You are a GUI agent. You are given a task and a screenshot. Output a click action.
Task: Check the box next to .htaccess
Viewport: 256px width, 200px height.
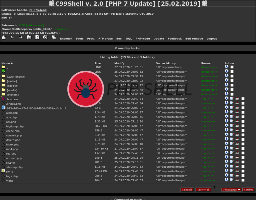click(x=243, y=99)
